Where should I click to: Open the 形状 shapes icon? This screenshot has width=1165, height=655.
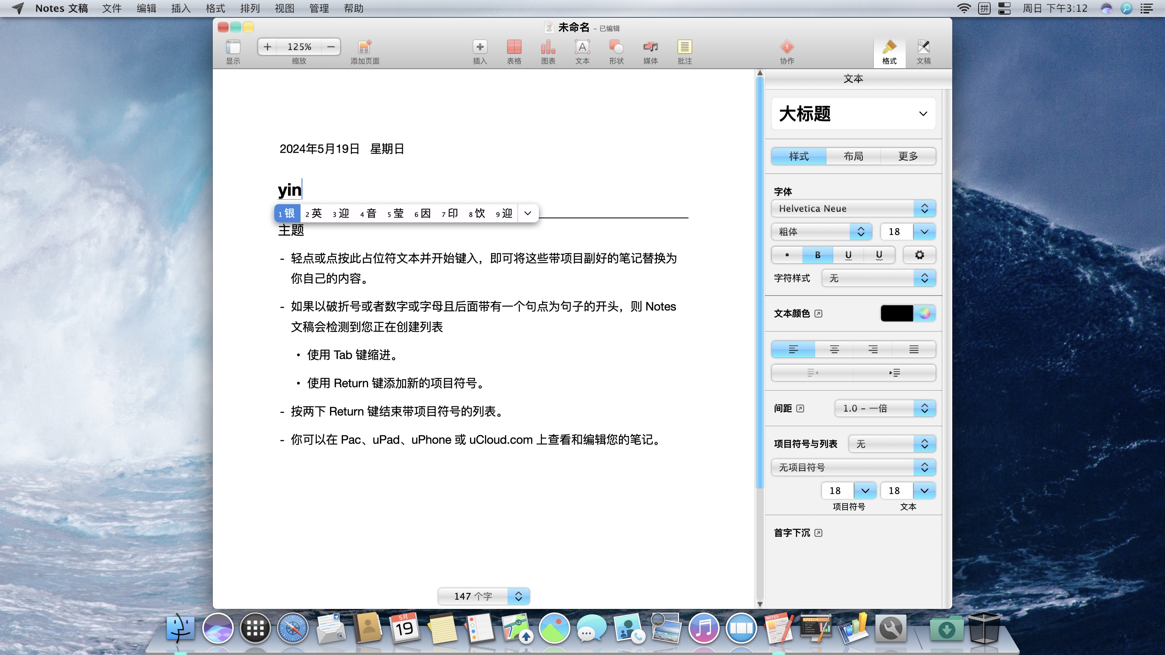(616, 47)
